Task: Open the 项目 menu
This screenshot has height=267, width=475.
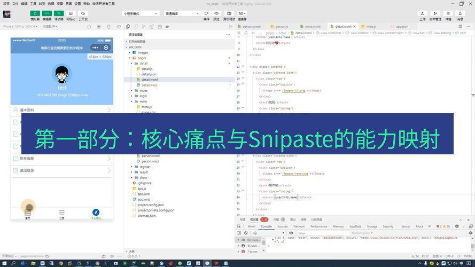Action: click(x=6, y=4)
